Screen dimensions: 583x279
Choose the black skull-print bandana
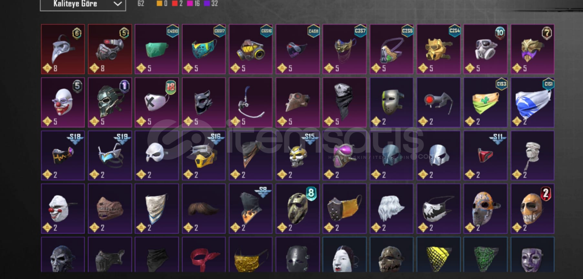click(x=344, y=102)
